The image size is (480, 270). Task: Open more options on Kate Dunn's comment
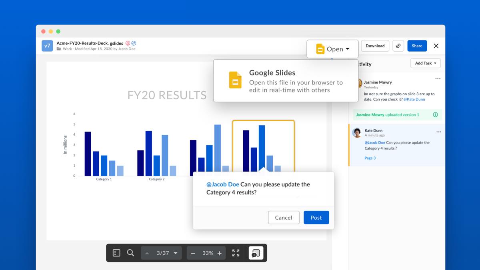439,132
